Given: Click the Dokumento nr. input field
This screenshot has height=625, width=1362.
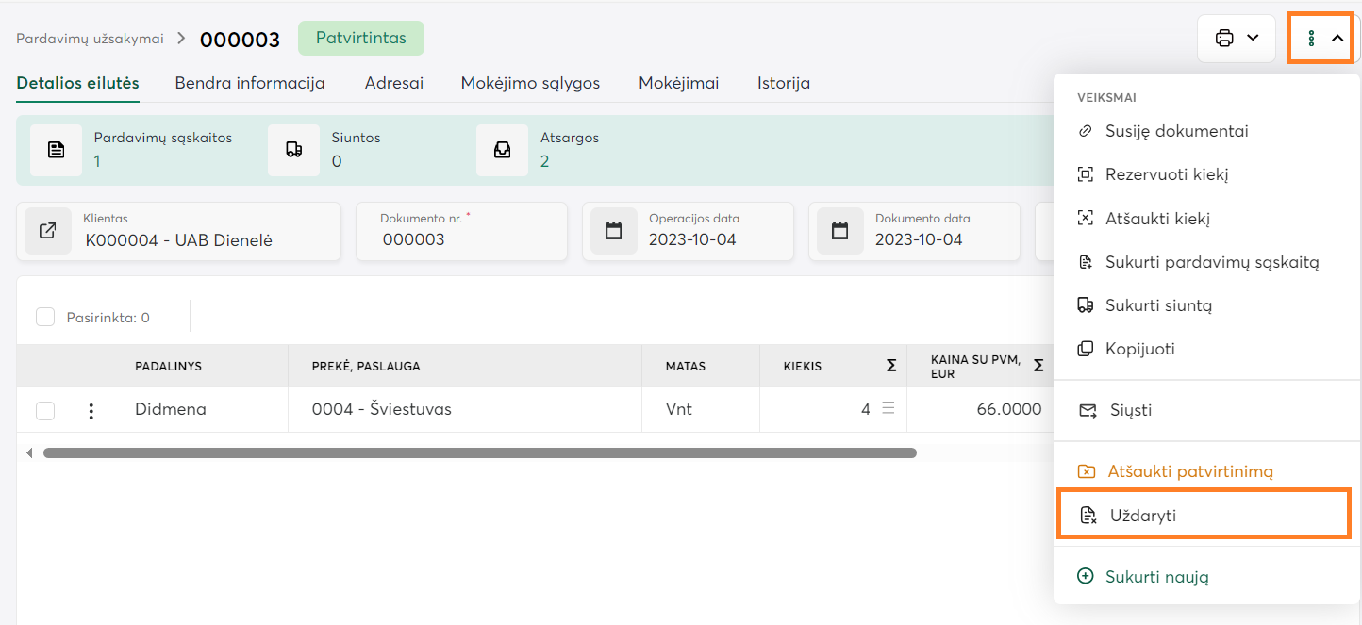Looking at the screenshot, I should click(462, 240).
